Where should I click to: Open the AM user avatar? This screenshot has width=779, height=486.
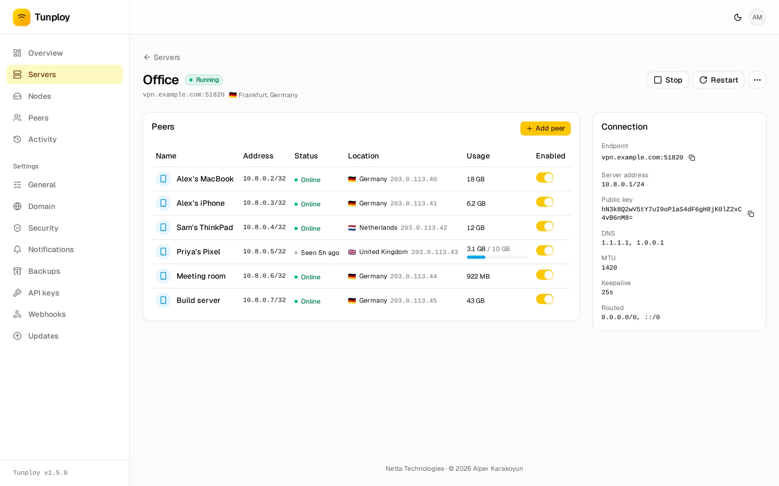757,17
